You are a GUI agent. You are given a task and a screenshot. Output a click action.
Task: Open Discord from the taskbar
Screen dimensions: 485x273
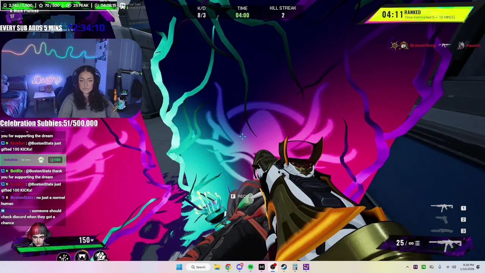point(239,267)
